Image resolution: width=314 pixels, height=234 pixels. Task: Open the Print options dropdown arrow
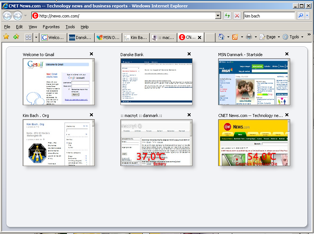[256, 37]
